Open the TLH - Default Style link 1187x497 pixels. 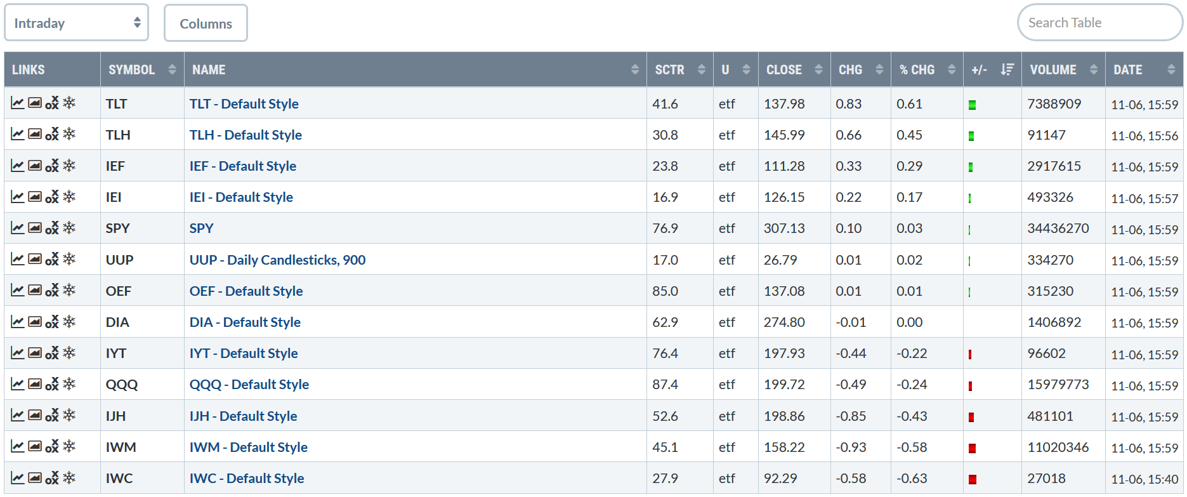(x=246, y=135)
